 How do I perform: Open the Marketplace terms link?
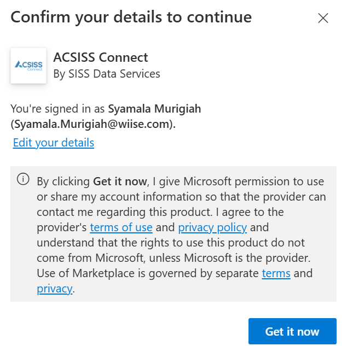[276, 273]
